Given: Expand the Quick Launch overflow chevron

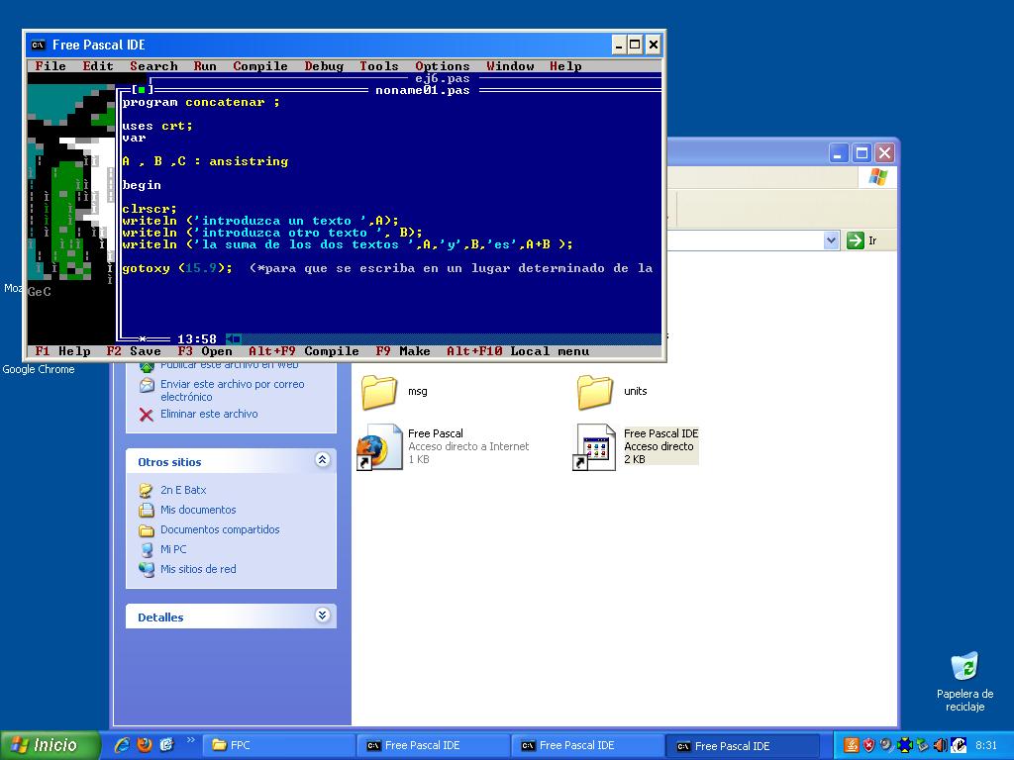Looking at the screenshot, I should pos(190,740).
